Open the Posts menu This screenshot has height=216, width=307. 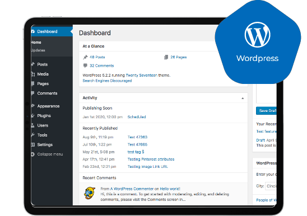[x=43, y=64]
